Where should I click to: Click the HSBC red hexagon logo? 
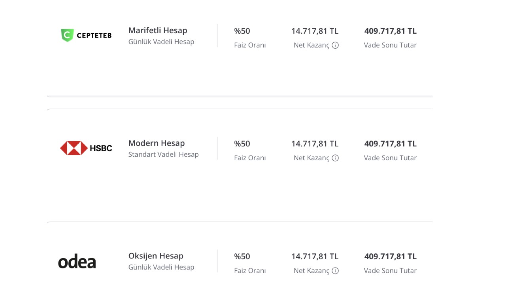coord(86,148)
